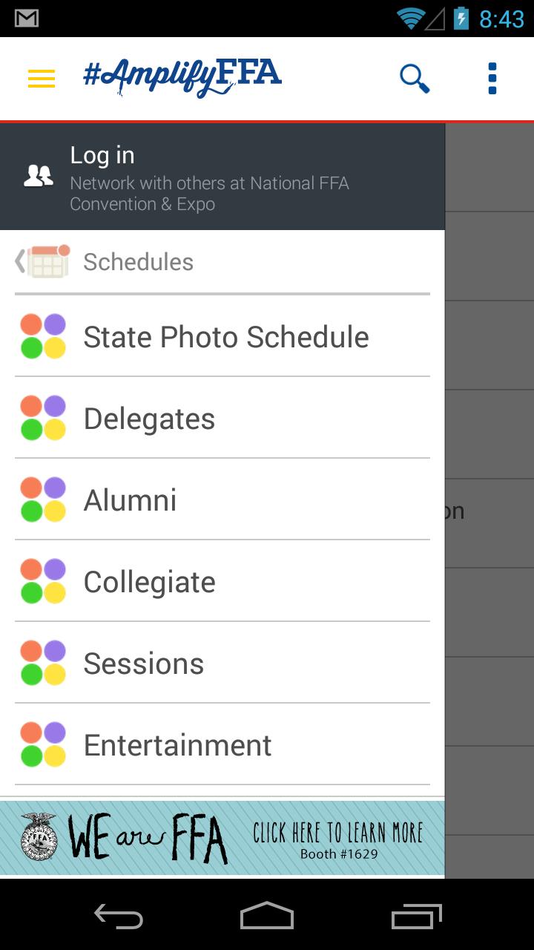
Task: Select Collegiate from the schedules list
Action: point(149,582)
